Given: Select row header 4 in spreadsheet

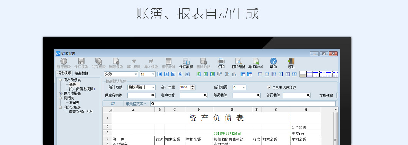Looking at the screenshot, I should [107, 139].
